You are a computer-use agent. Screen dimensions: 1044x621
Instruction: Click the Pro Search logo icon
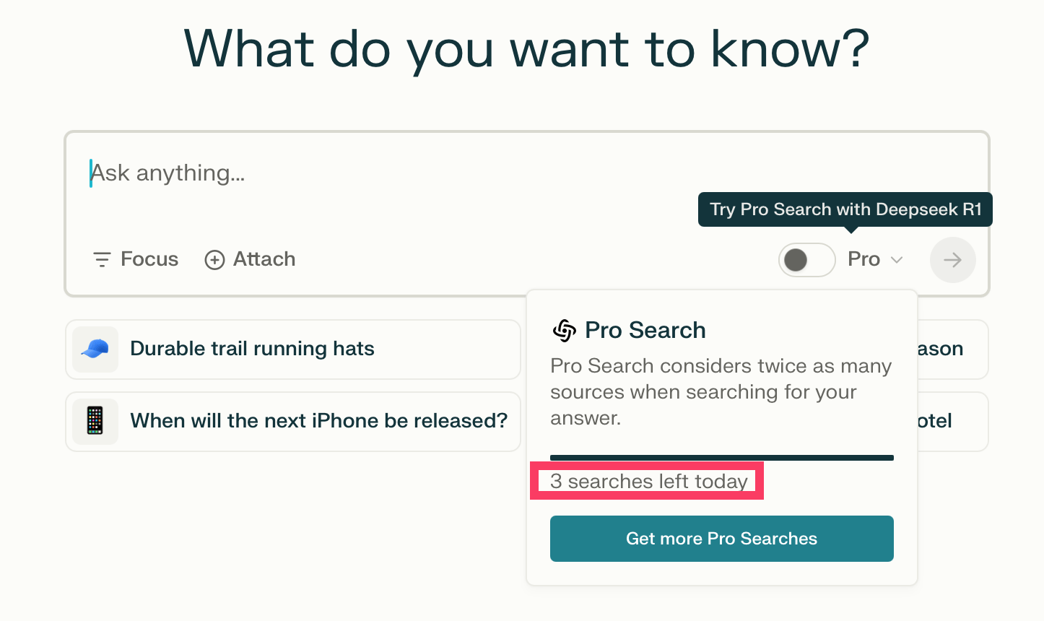click(x=564, y=331)
